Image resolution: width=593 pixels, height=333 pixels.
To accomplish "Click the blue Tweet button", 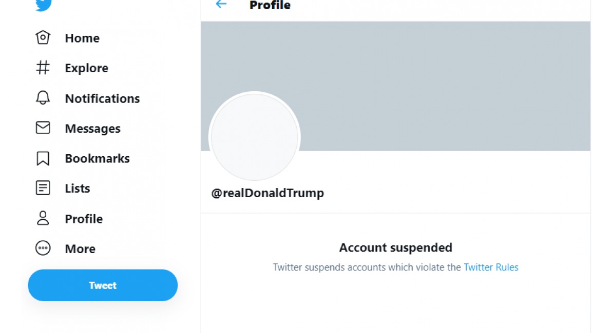I will tap(103, 285).
